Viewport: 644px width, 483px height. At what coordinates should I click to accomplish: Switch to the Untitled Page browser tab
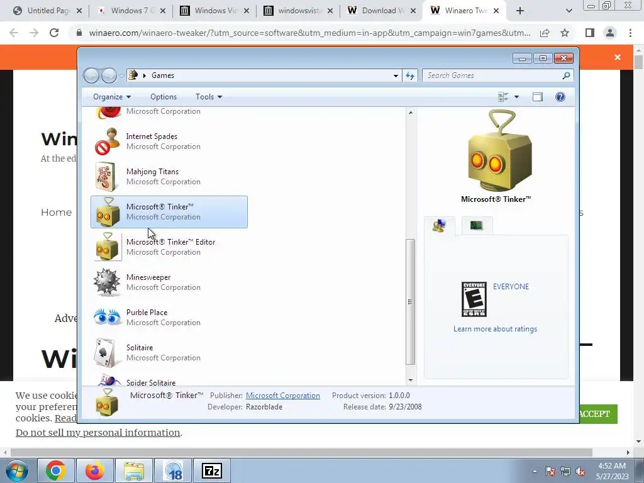click(x=47, y=11)
